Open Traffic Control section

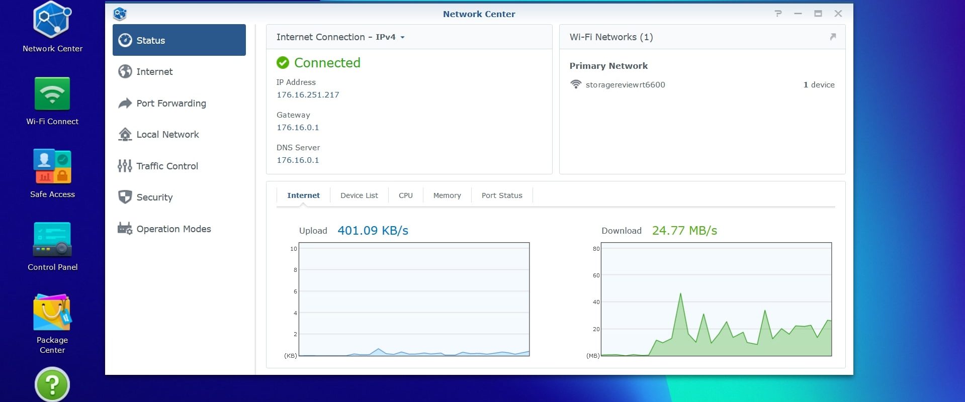click(x=179, y=166)
